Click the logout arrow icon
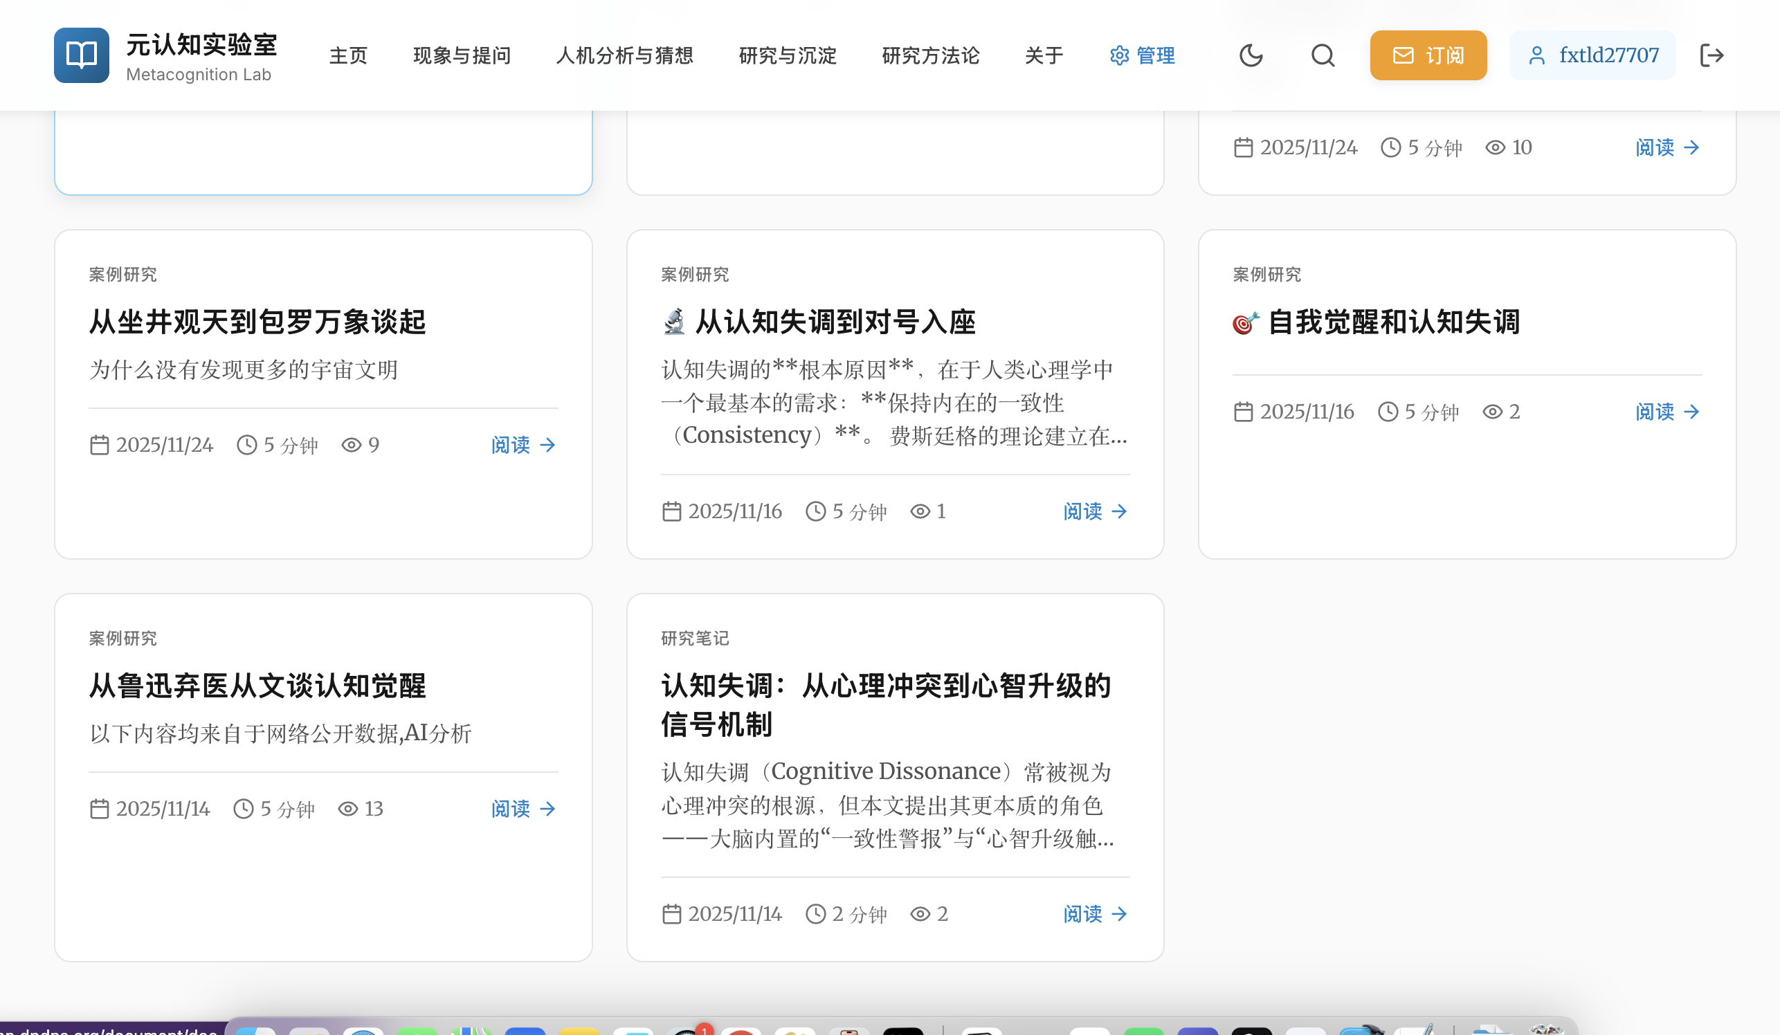This screenshot has height=1035, width=1780. pos(1711,55)
